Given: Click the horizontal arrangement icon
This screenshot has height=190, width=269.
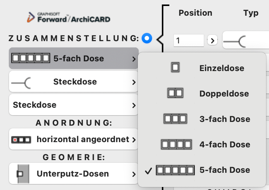Looking at the screenshot, I should click(x=21, y=140).
